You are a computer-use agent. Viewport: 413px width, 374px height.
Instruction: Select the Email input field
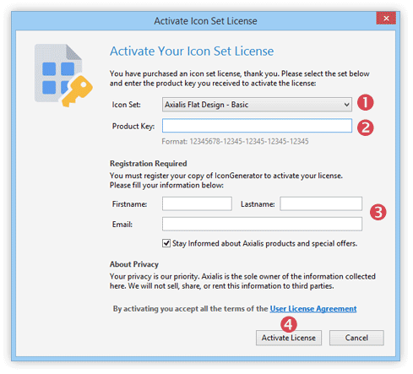[x=262, y=224]
